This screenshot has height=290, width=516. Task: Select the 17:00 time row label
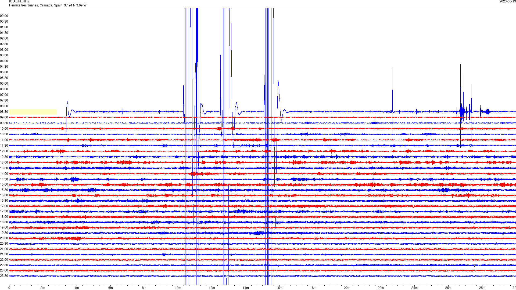[4, 206]
